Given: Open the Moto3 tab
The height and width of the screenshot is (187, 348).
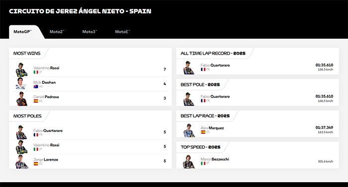Looking at the screenshot, I should (89, 32).
